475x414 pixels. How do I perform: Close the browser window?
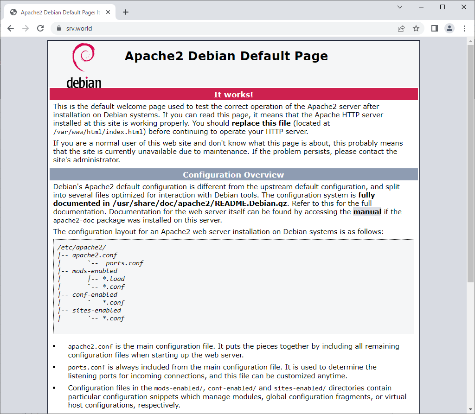[x=464, y=7]
